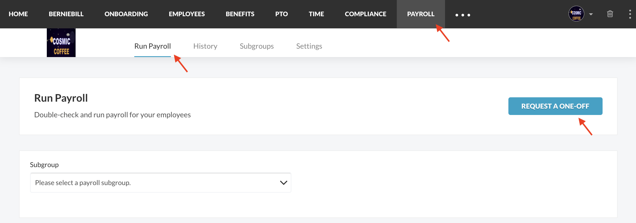
Task: Navigate to the Benefits section
Action: point(240,14)
